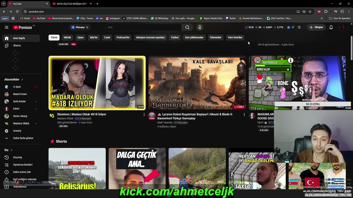
Task: Bookmark this page with the star icon
Action: [x=310, y=12]
